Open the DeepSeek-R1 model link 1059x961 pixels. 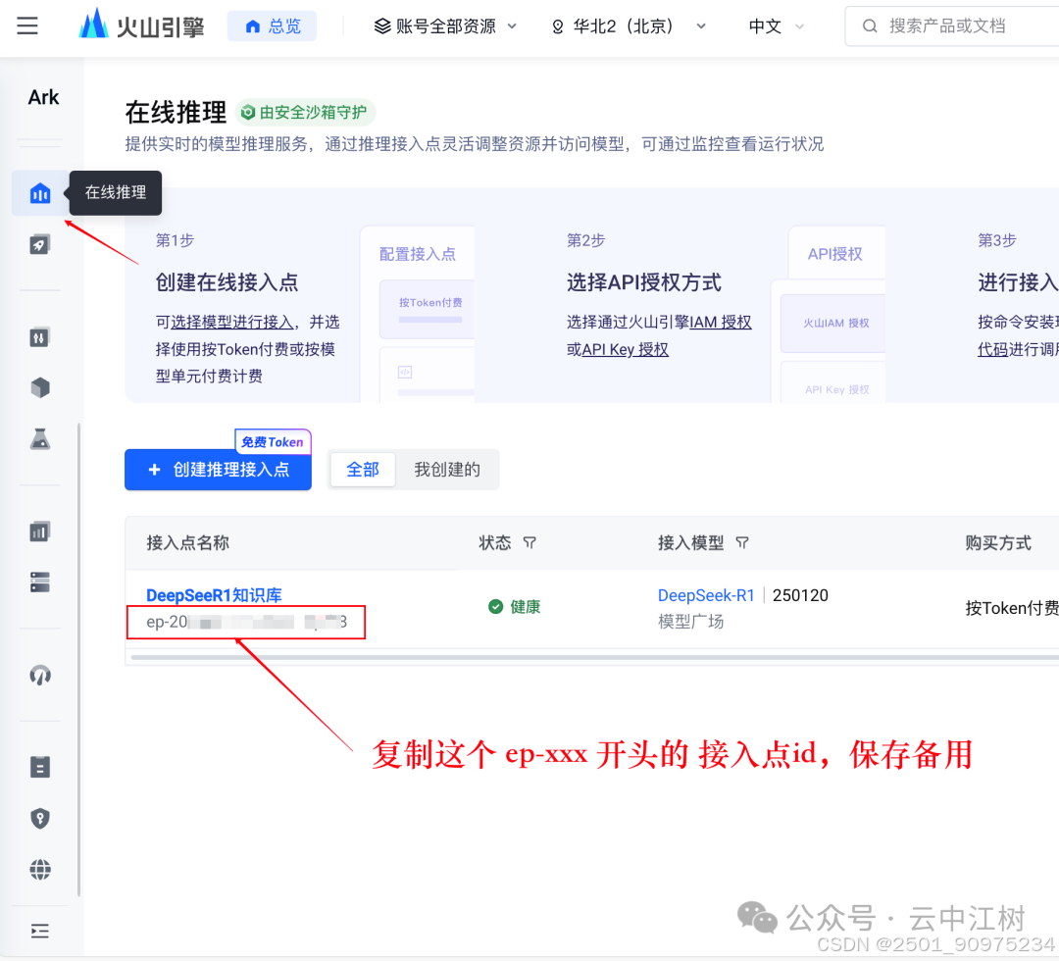pyautogui.click(x=706, y=595)
